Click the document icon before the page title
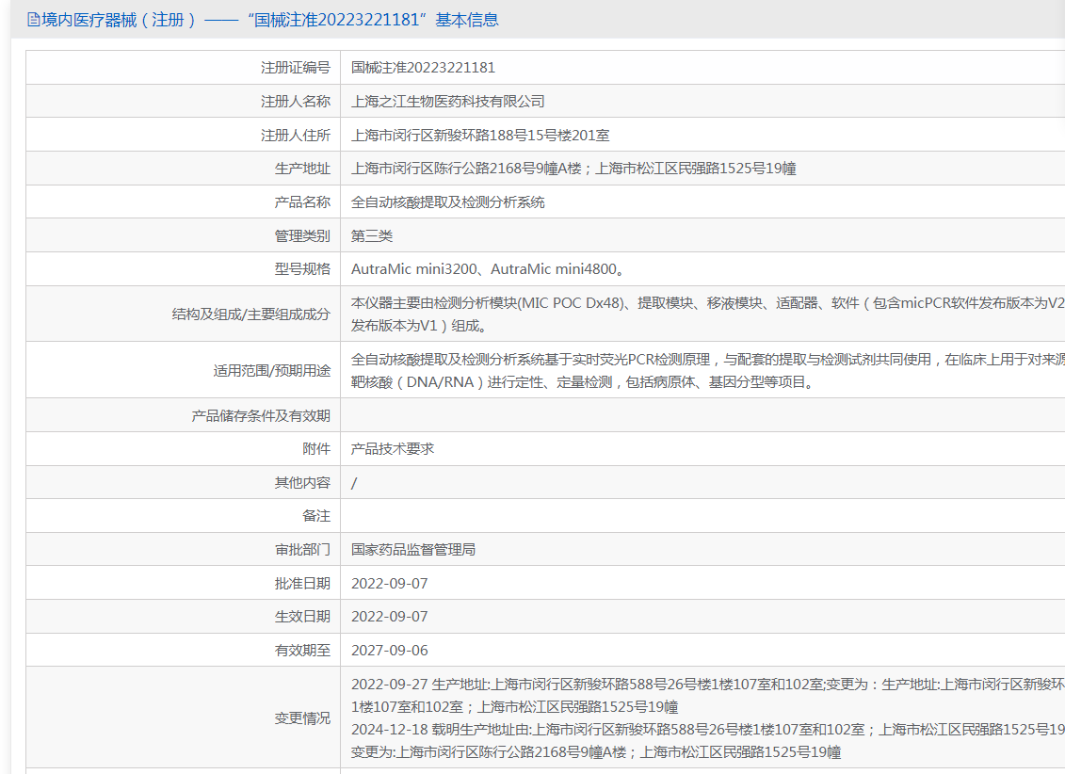The height and width of the screenshot is (774, 1065). (33, 20)
